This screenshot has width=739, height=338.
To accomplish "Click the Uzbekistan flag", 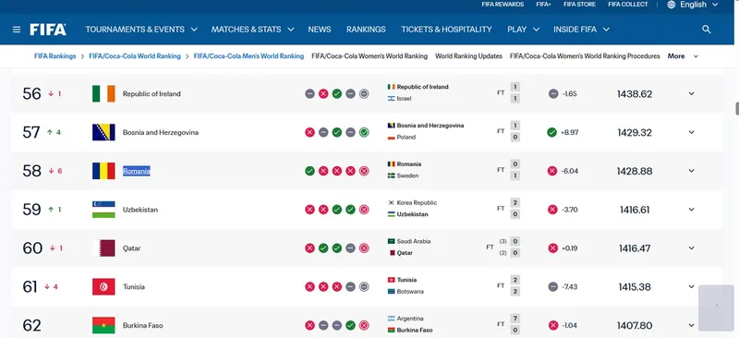I will click(103, 210).
